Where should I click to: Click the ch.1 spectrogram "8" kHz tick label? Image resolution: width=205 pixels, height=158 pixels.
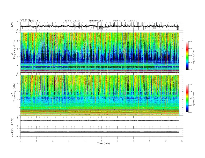18,41
